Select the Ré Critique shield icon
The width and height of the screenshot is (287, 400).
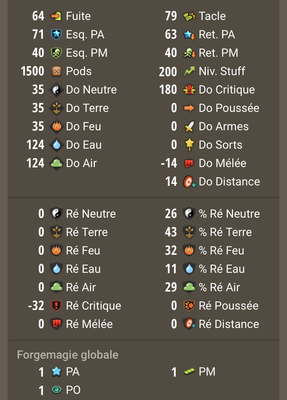(x=56, y=306)
